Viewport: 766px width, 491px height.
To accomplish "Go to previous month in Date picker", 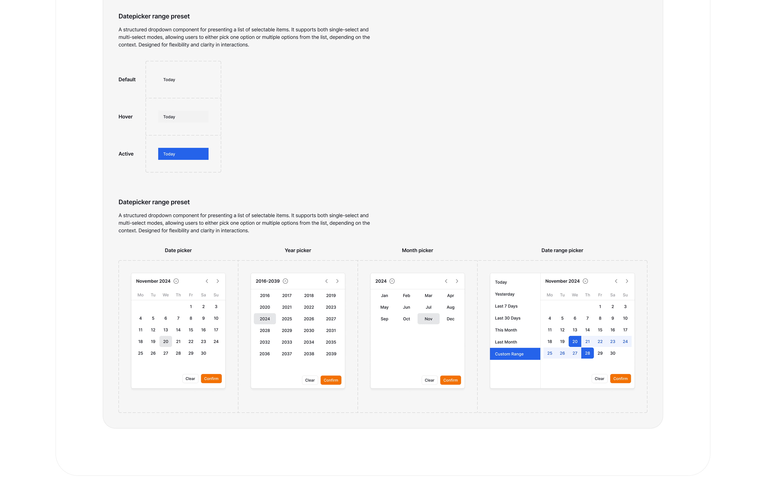I will [207, 281].
